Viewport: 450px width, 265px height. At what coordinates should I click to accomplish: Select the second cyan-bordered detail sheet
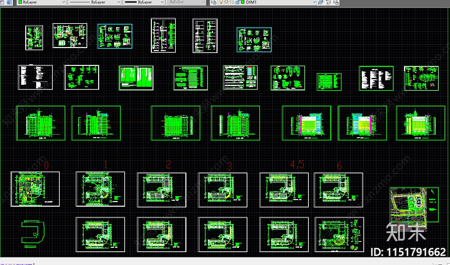pos(254,40)
